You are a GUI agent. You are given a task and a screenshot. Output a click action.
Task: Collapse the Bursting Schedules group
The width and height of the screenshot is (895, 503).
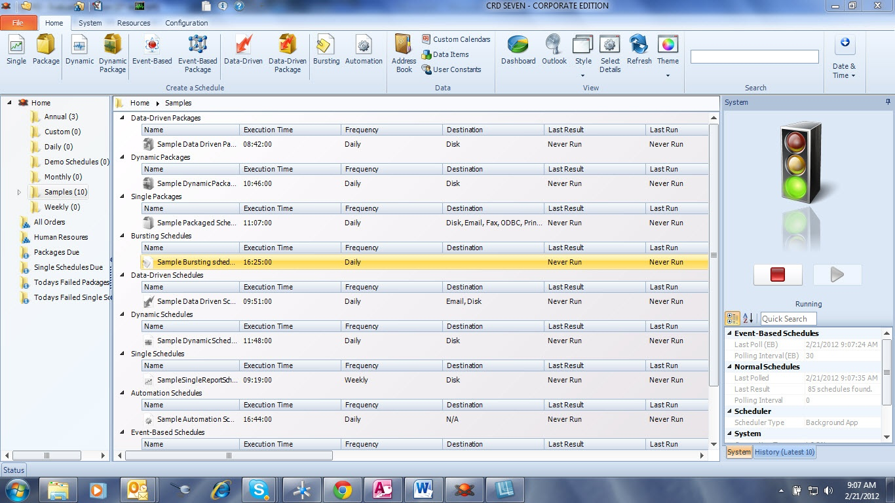tap(121, 236)
